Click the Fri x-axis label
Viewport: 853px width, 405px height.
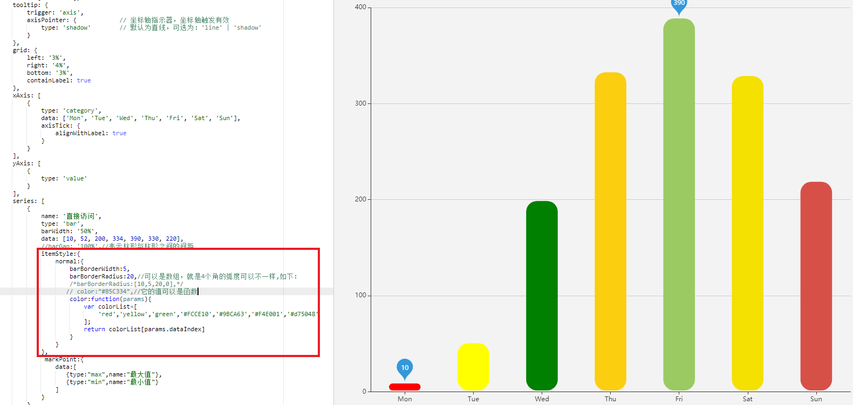[679, 399]
